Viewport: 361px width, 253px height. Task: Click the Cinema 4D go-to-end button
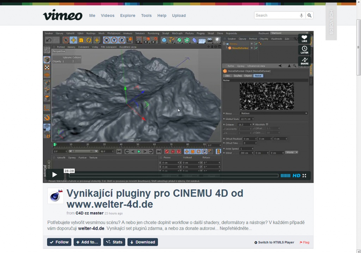159,151
